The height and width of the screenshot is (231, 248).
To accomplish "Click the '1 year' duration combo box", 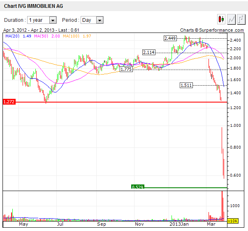I will click(38, 20).
